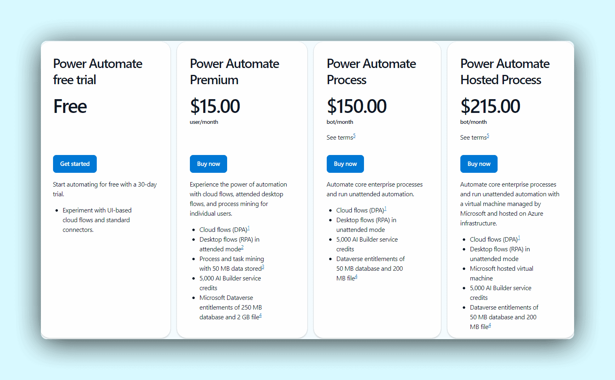Select the Power Automate Premium heading
615x380 pixels.
(x=234, y=72)
